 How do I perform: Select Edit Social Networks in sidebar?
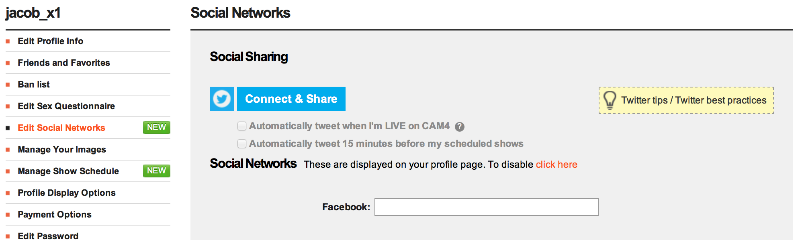click(61, 128)
